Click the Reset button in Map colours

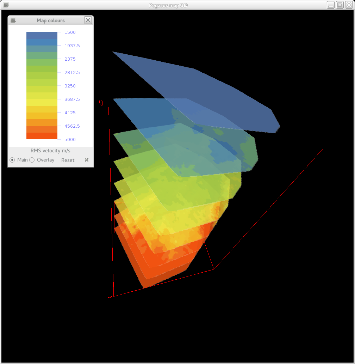click(x=68, y=160)
